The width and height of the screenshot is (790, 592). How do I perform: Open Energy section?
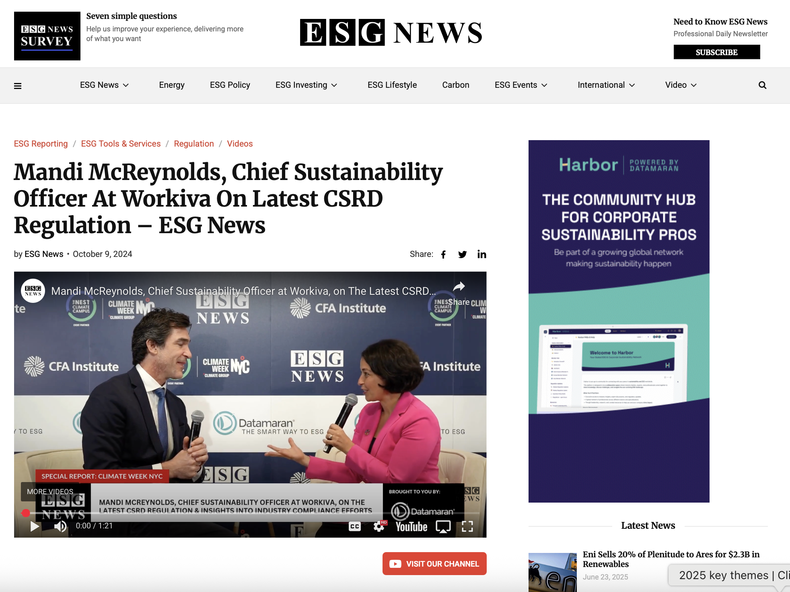172,85
